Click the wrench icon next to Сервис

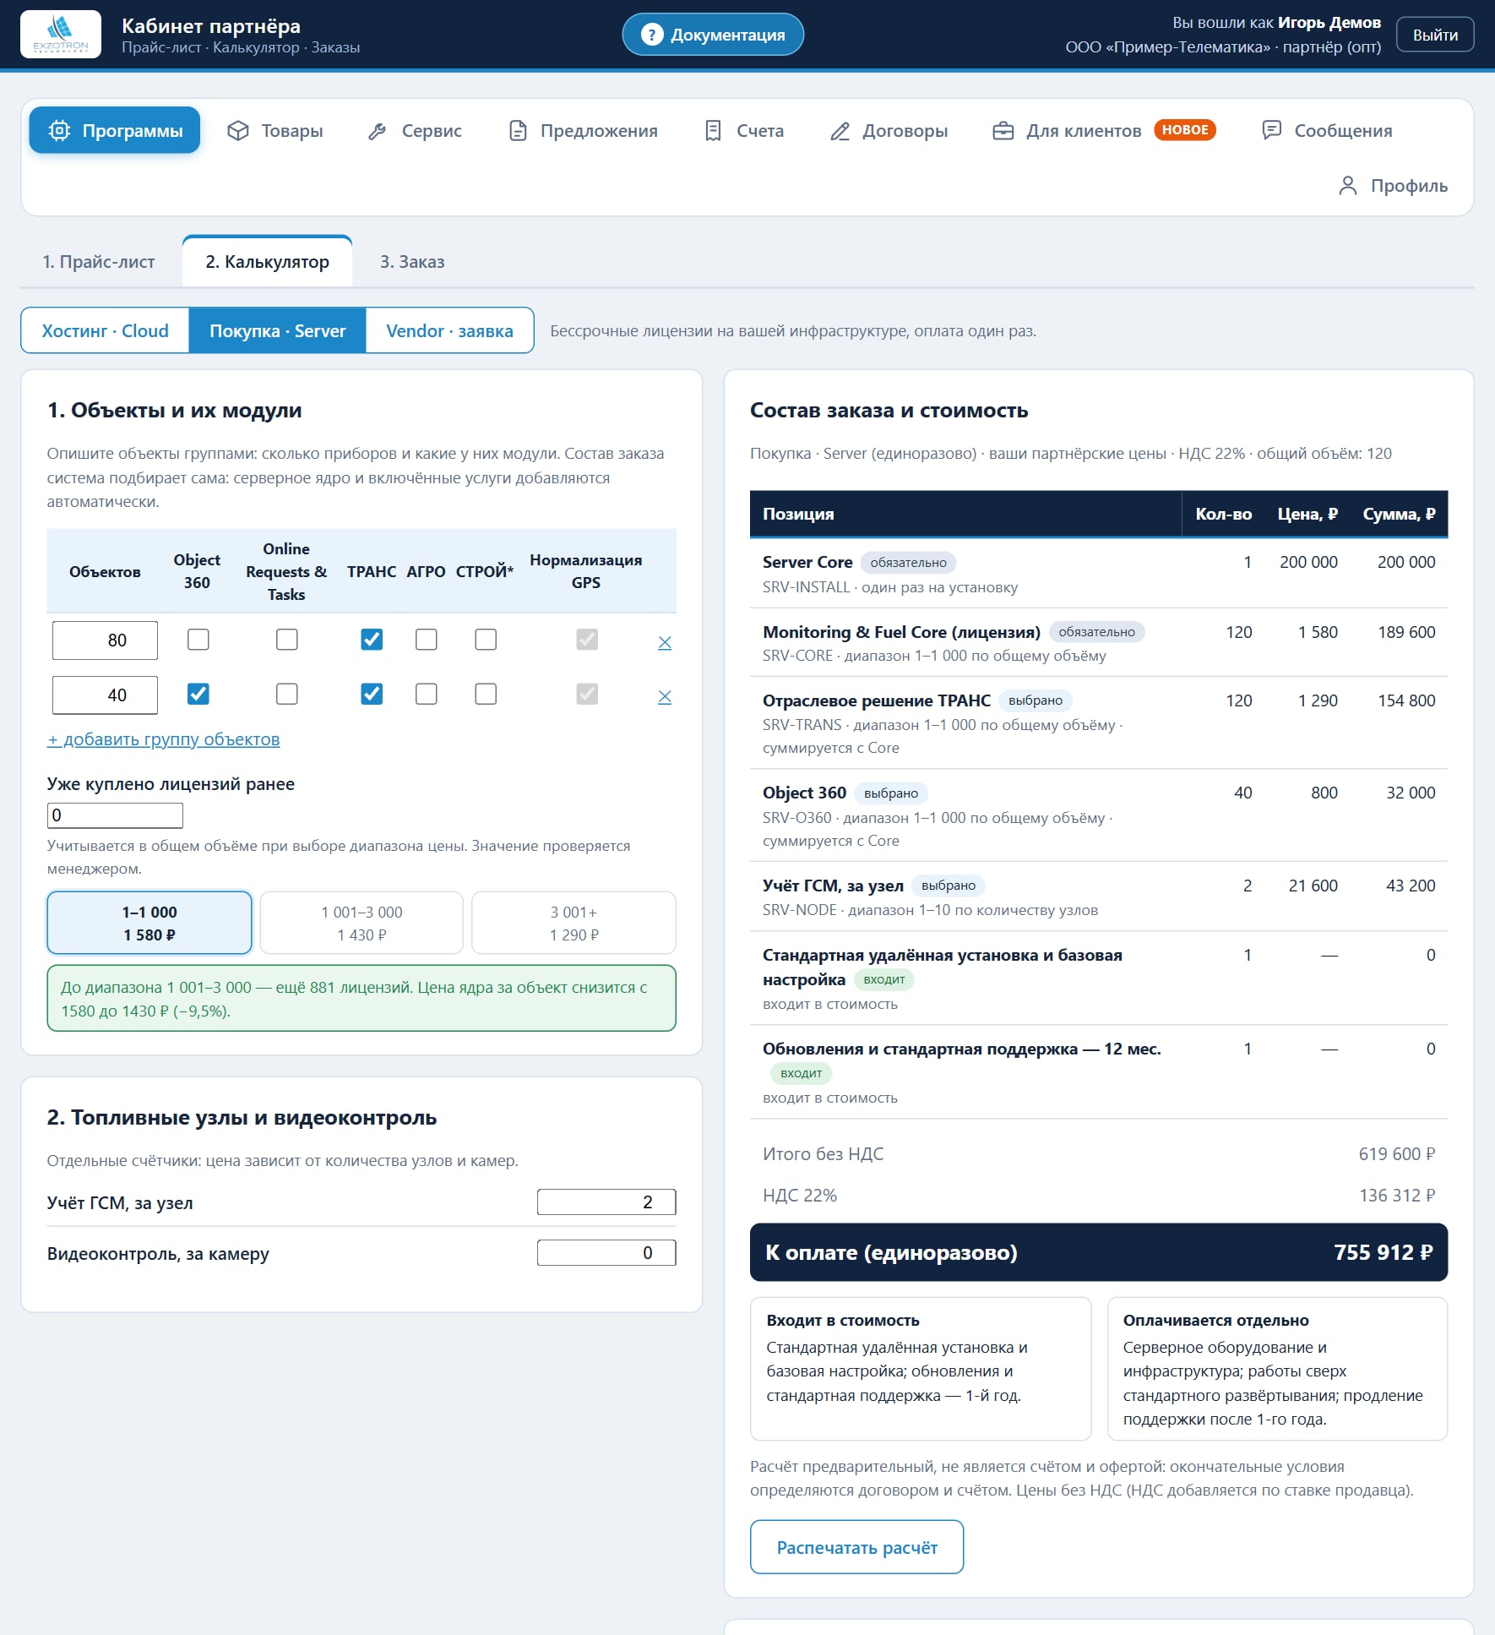tap(378, 131)
